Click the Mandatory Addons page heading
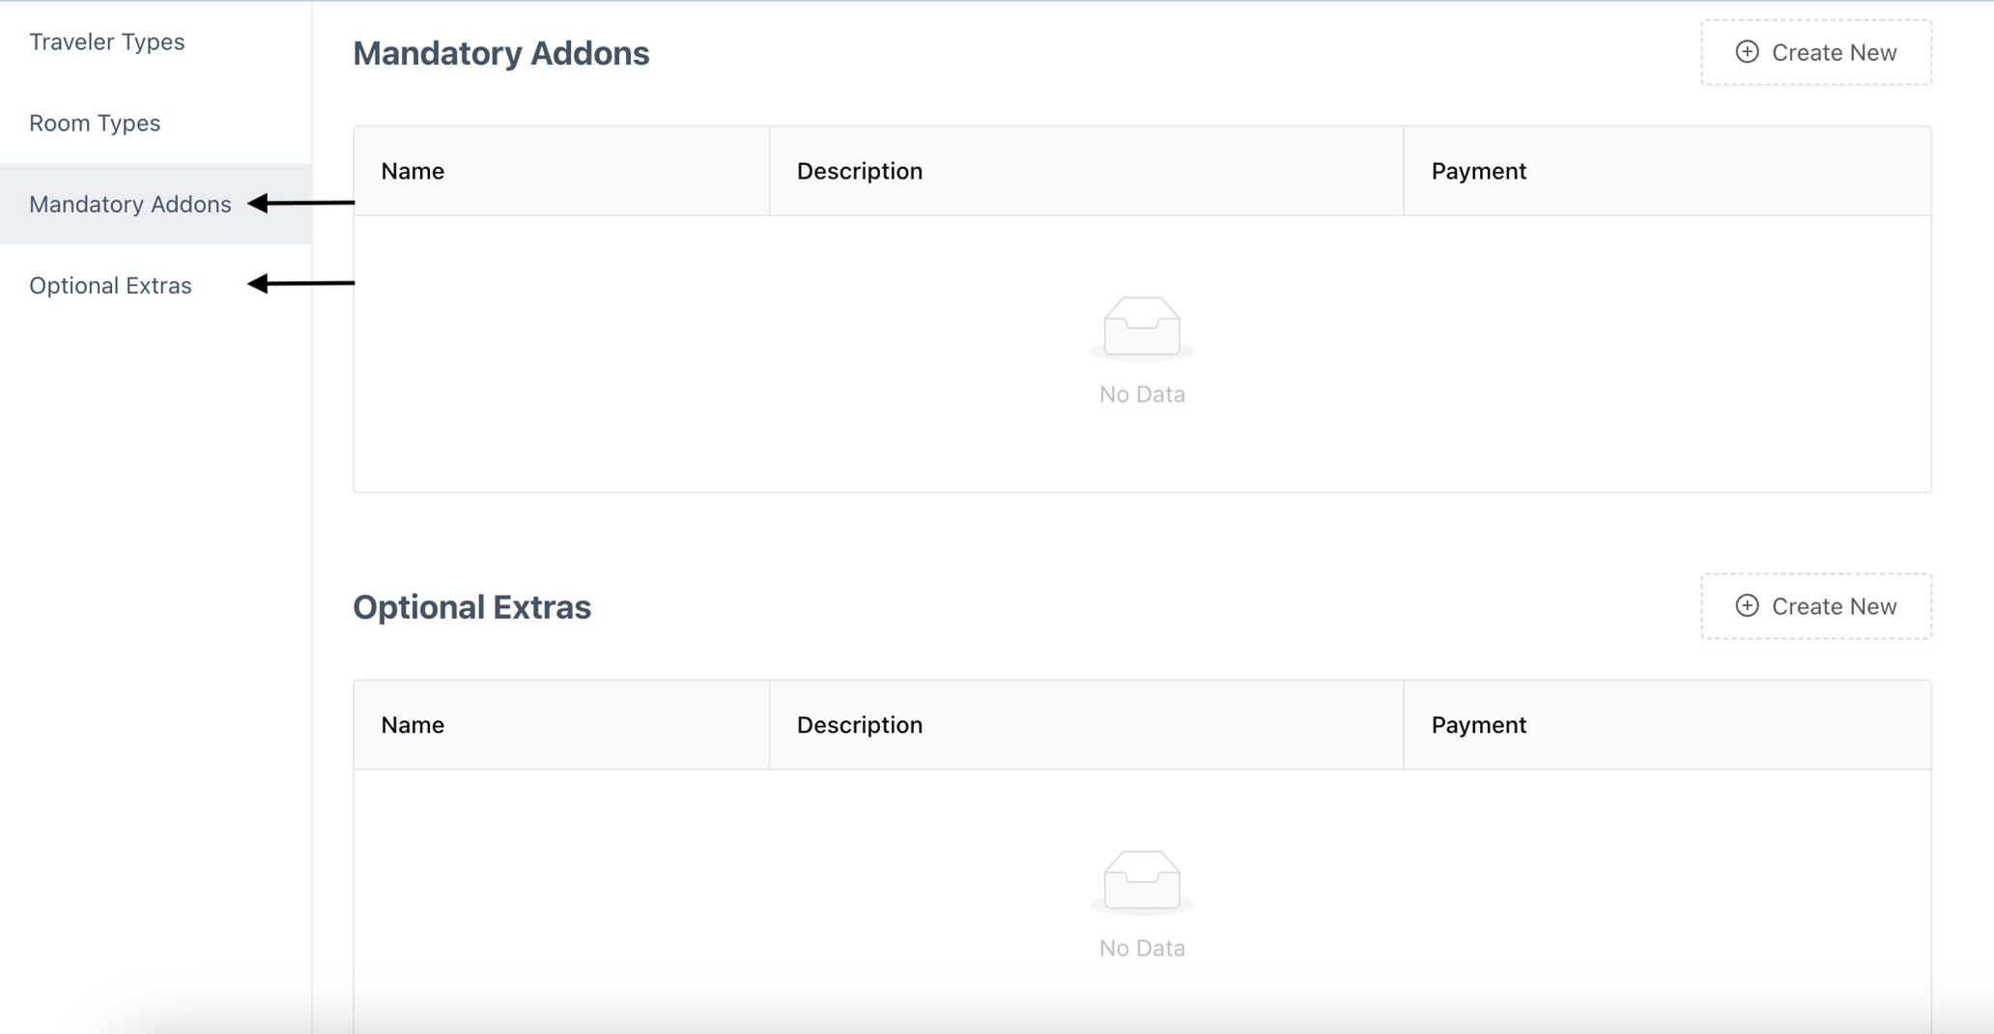Screen dimensions: 1994x1034 (x=500, y=53)
